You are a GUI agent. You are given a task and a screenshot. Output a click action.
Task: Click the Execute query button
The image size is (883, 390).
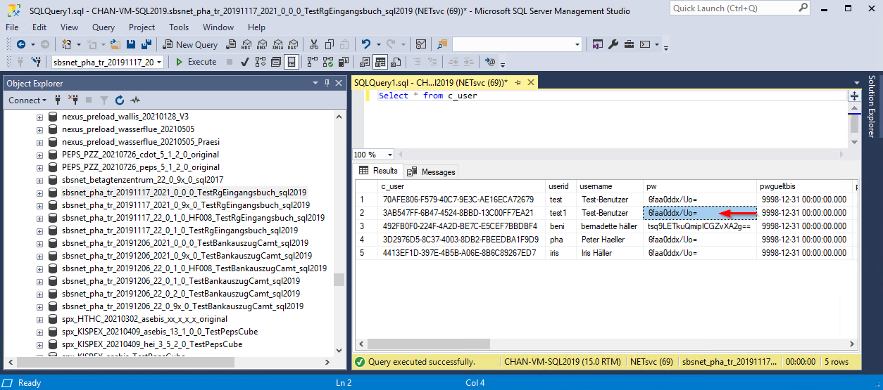pyautogui.click(x=196, y=62)
